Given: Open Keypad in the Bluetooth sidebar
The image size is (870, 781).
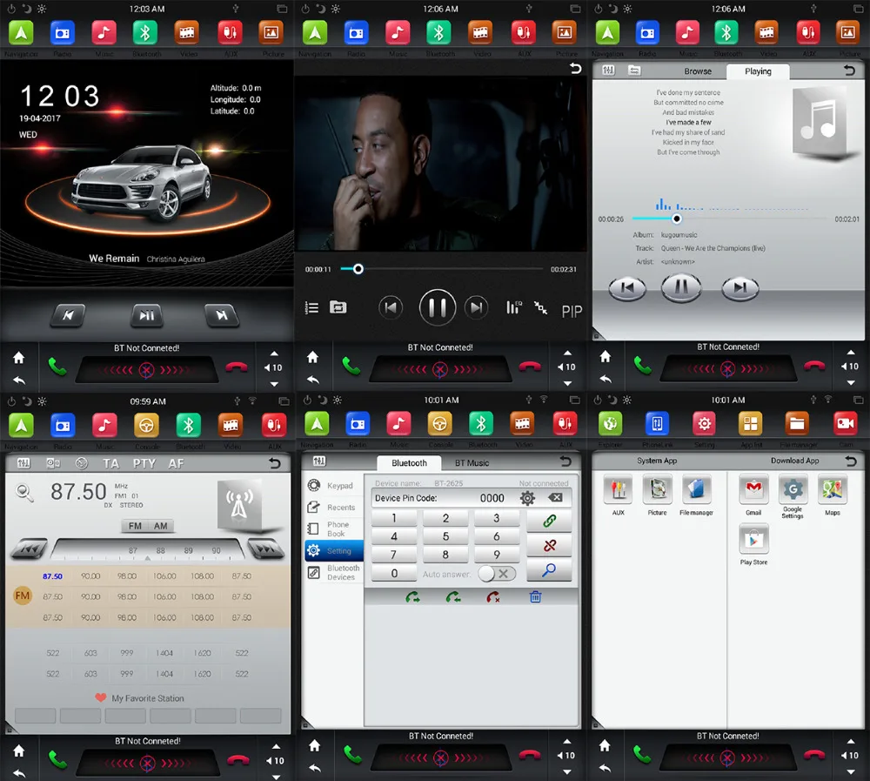Looking at the screenshot, I should point(333,486).
